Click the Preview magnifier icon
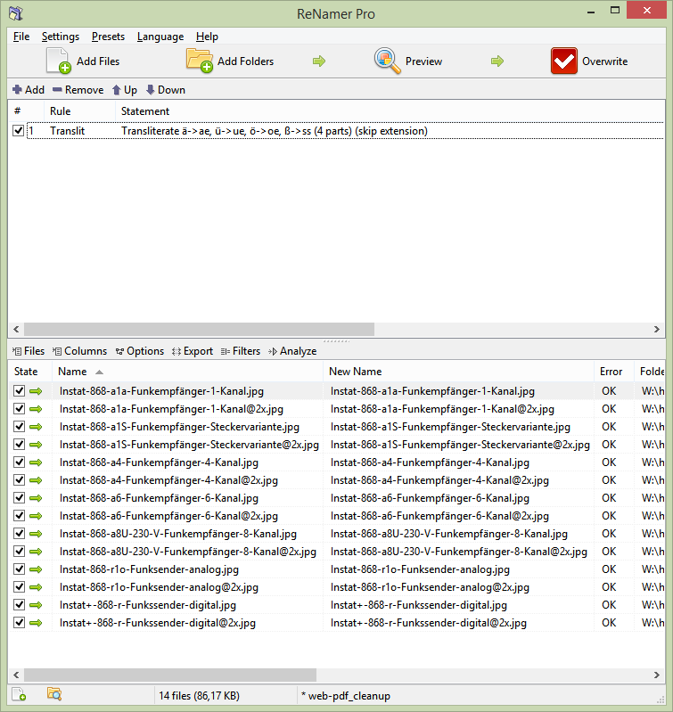The height and width of the screenshot is (712, 673). (x=388, y=61)
